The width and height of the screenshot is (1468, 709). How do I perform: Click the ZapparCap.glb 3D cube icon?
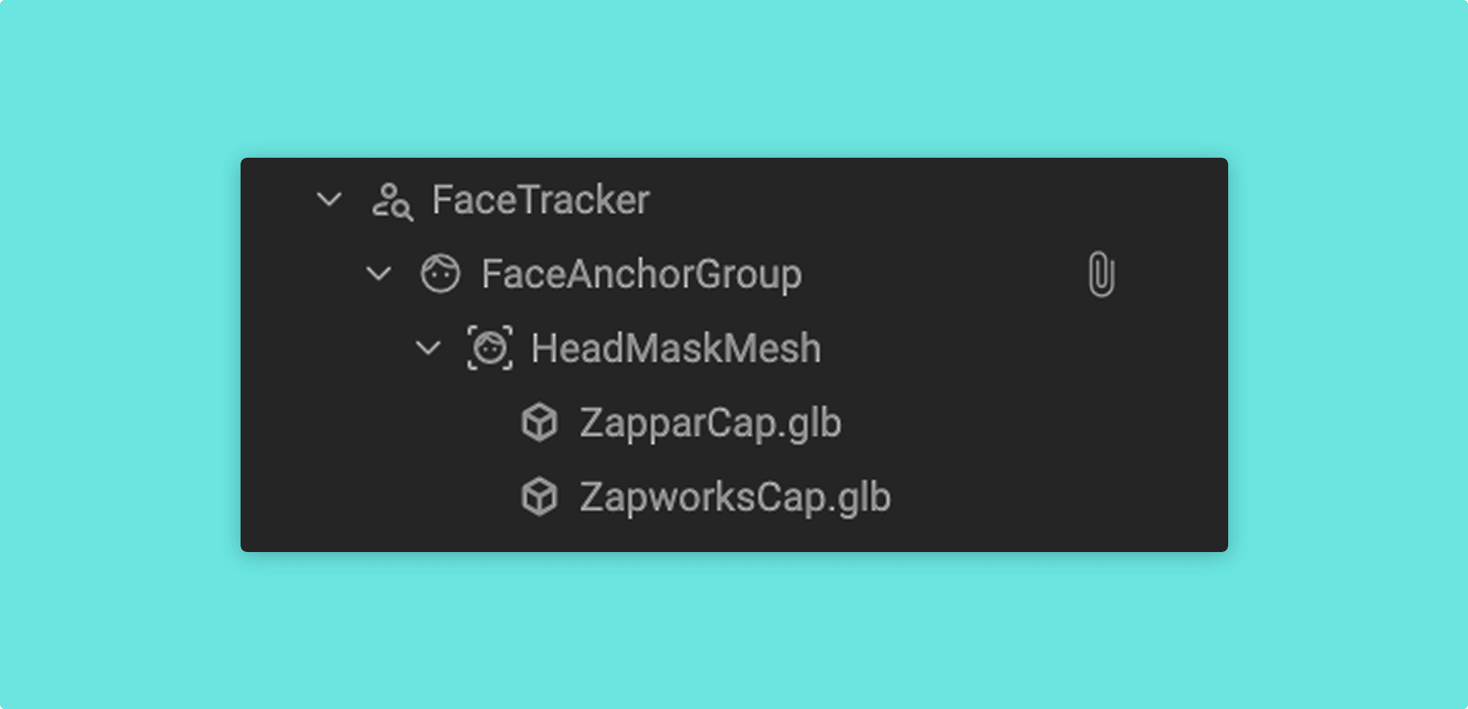coord(539,422)
